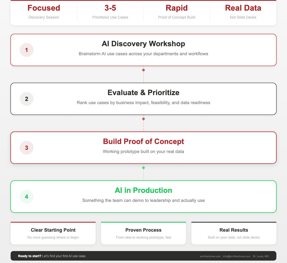Click the step 3 number circle
287x263 pixels.
pyautogui.click(x=27, y=148)
